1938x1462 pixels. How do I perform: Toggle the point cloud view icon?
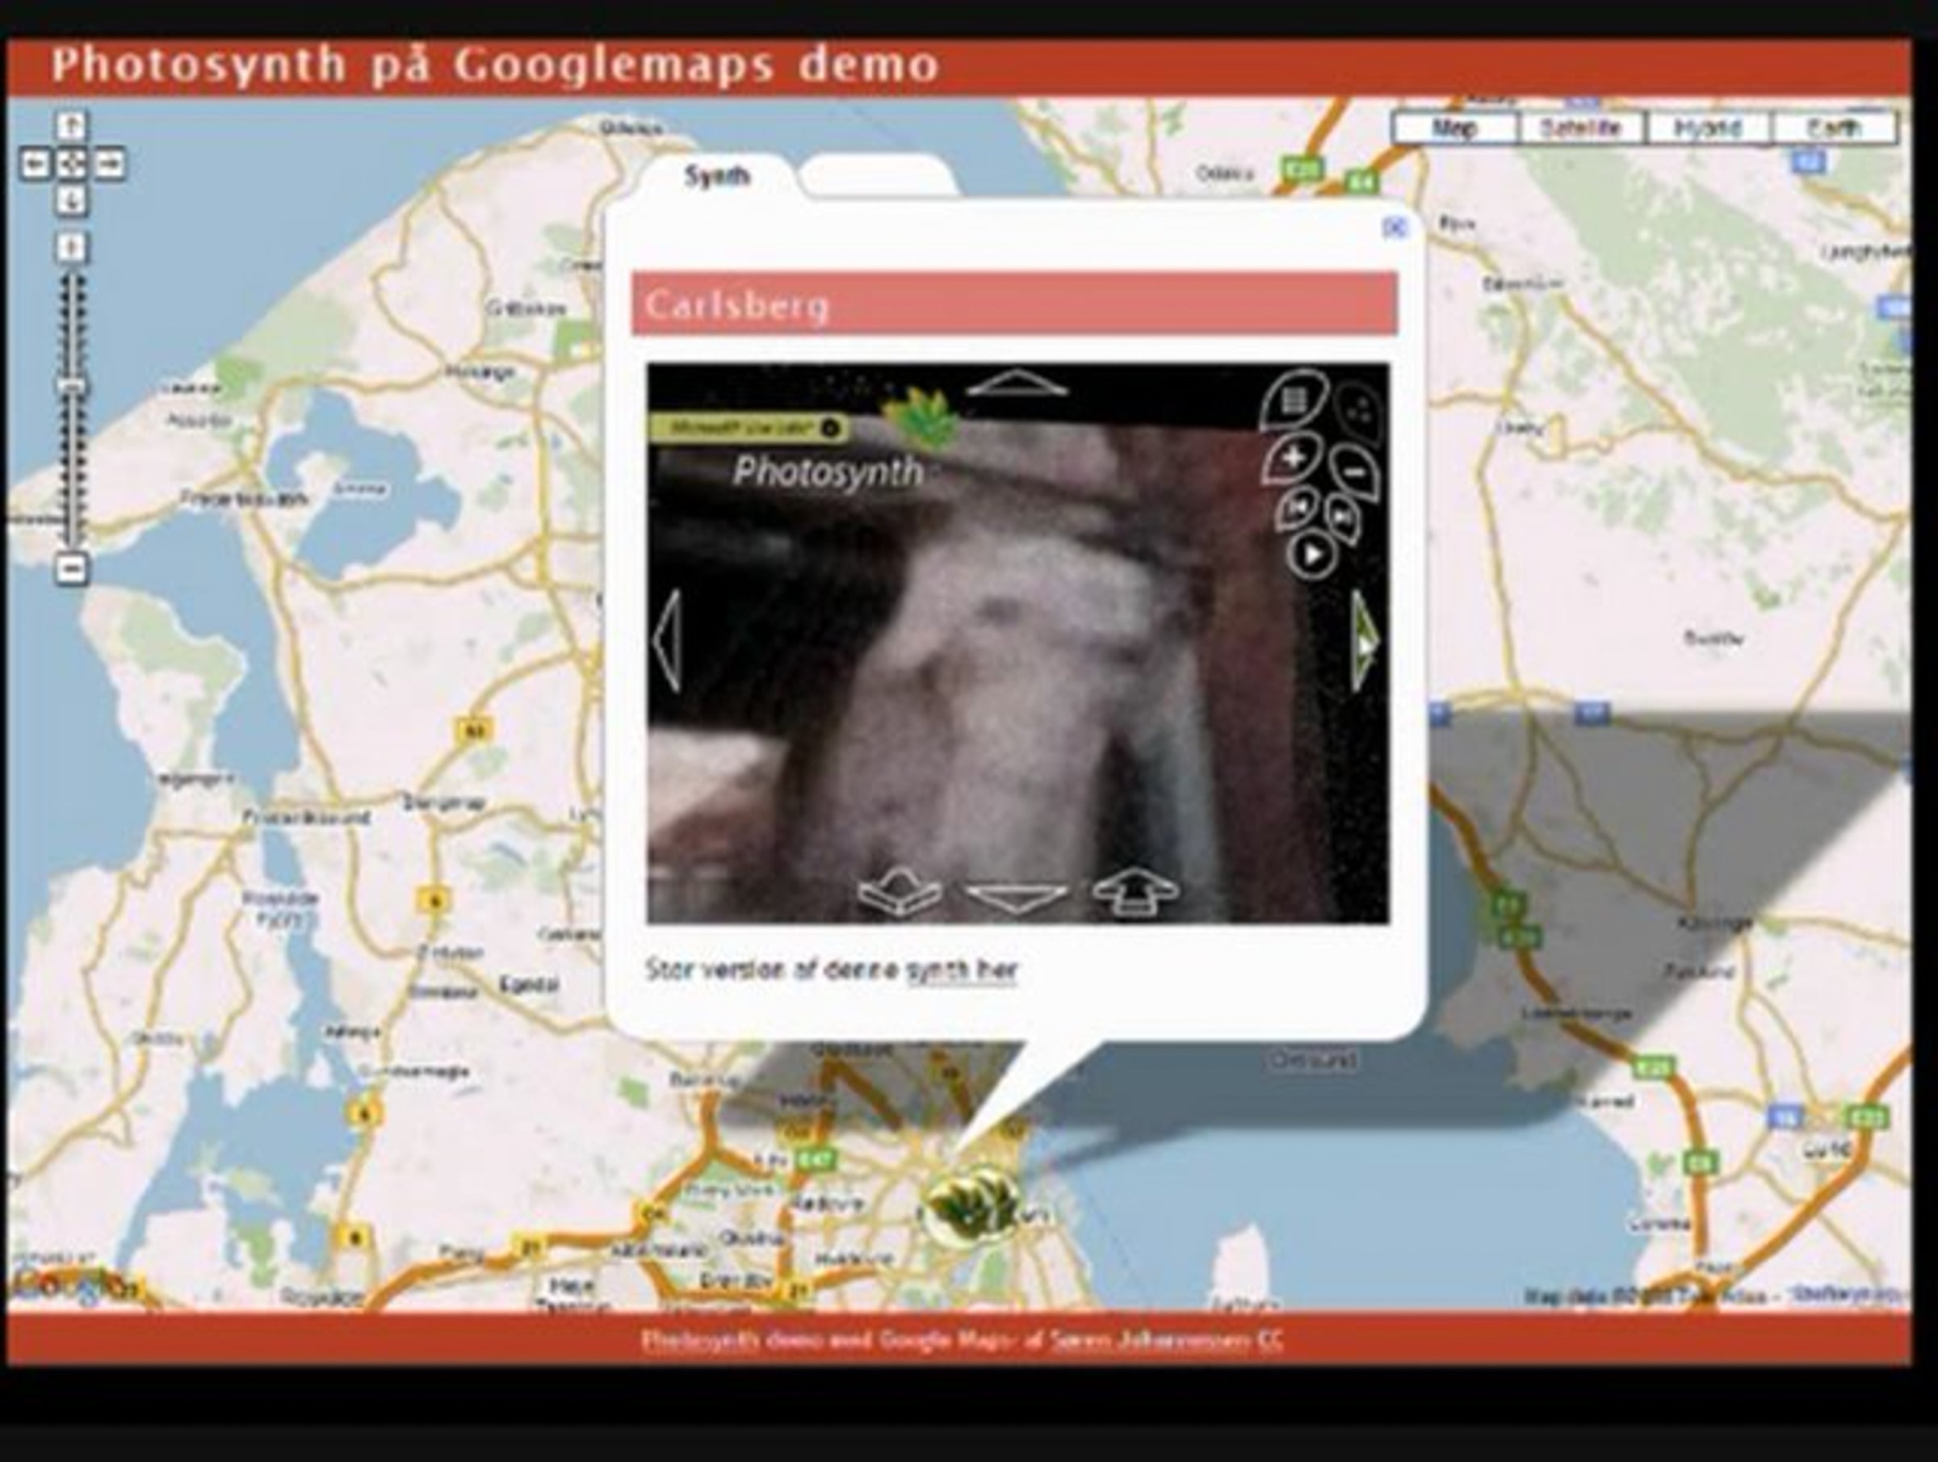[1358, 409]
